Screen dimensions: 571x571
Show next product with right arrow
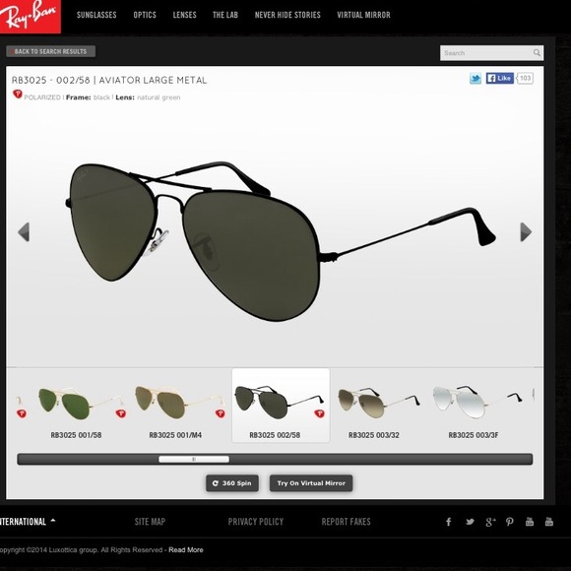click(526, 232)
